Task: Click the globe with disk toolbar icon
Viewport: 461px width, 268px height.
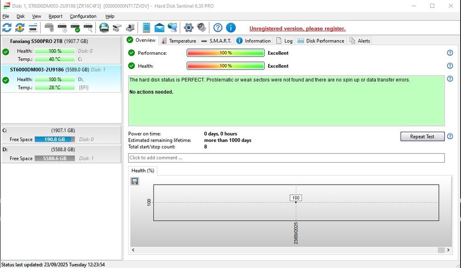Action: click(x=104, y=28)
